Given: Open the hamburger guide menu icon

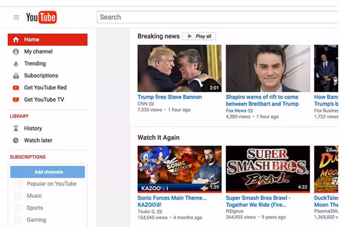Looking at the screenshot, I should (x=16, y=18).
